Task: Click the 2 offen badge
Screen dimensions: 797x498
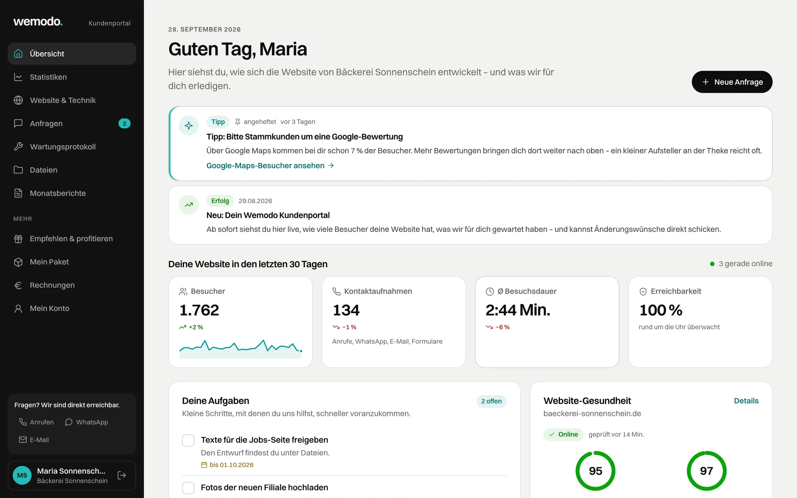Action: [491, 401]
